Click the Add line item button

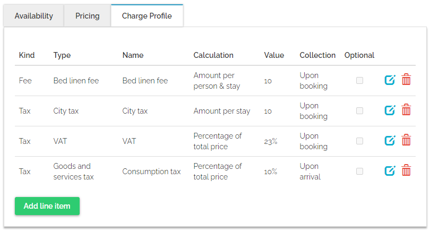[47, 206]
